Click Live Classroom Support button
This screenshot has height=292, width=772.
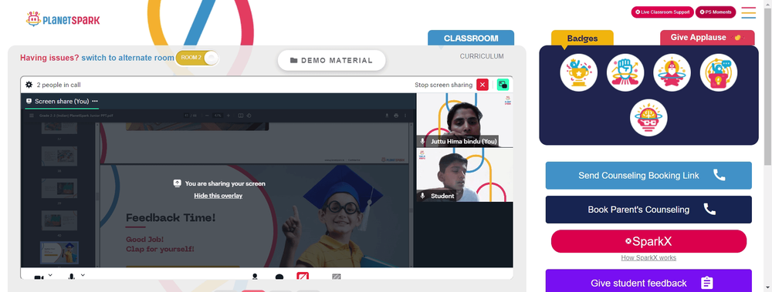click(662, 12)
